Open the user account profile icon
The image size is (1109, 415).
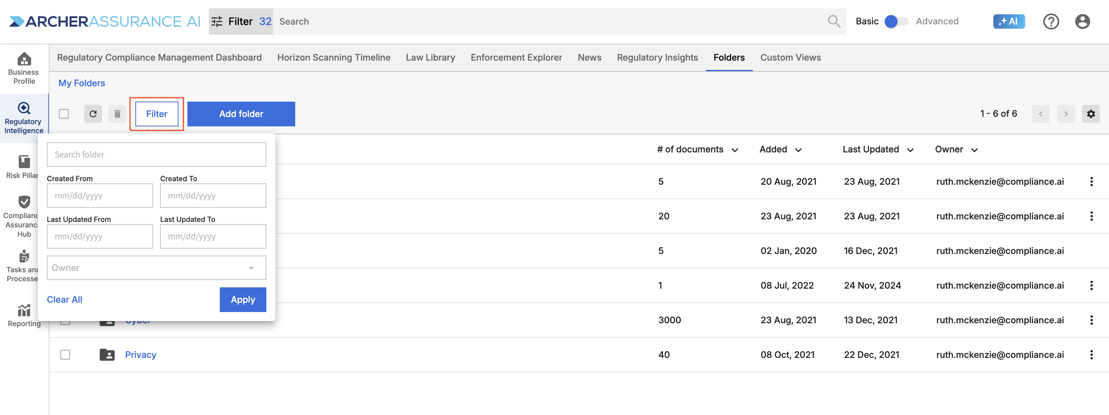click(1082, 21)
